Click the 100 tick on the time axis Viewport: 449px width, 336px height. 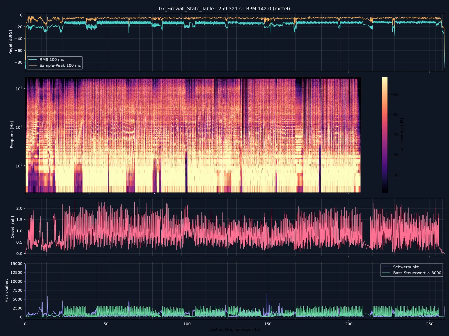187,324
